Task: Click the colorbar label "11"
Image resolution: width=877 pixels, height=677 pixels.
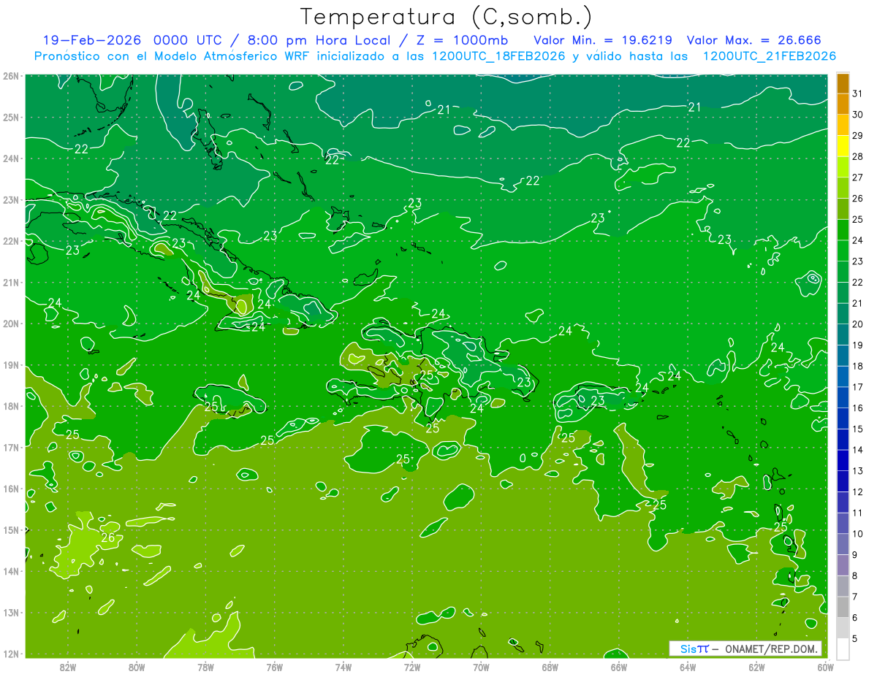Action: tap(858, 513)
